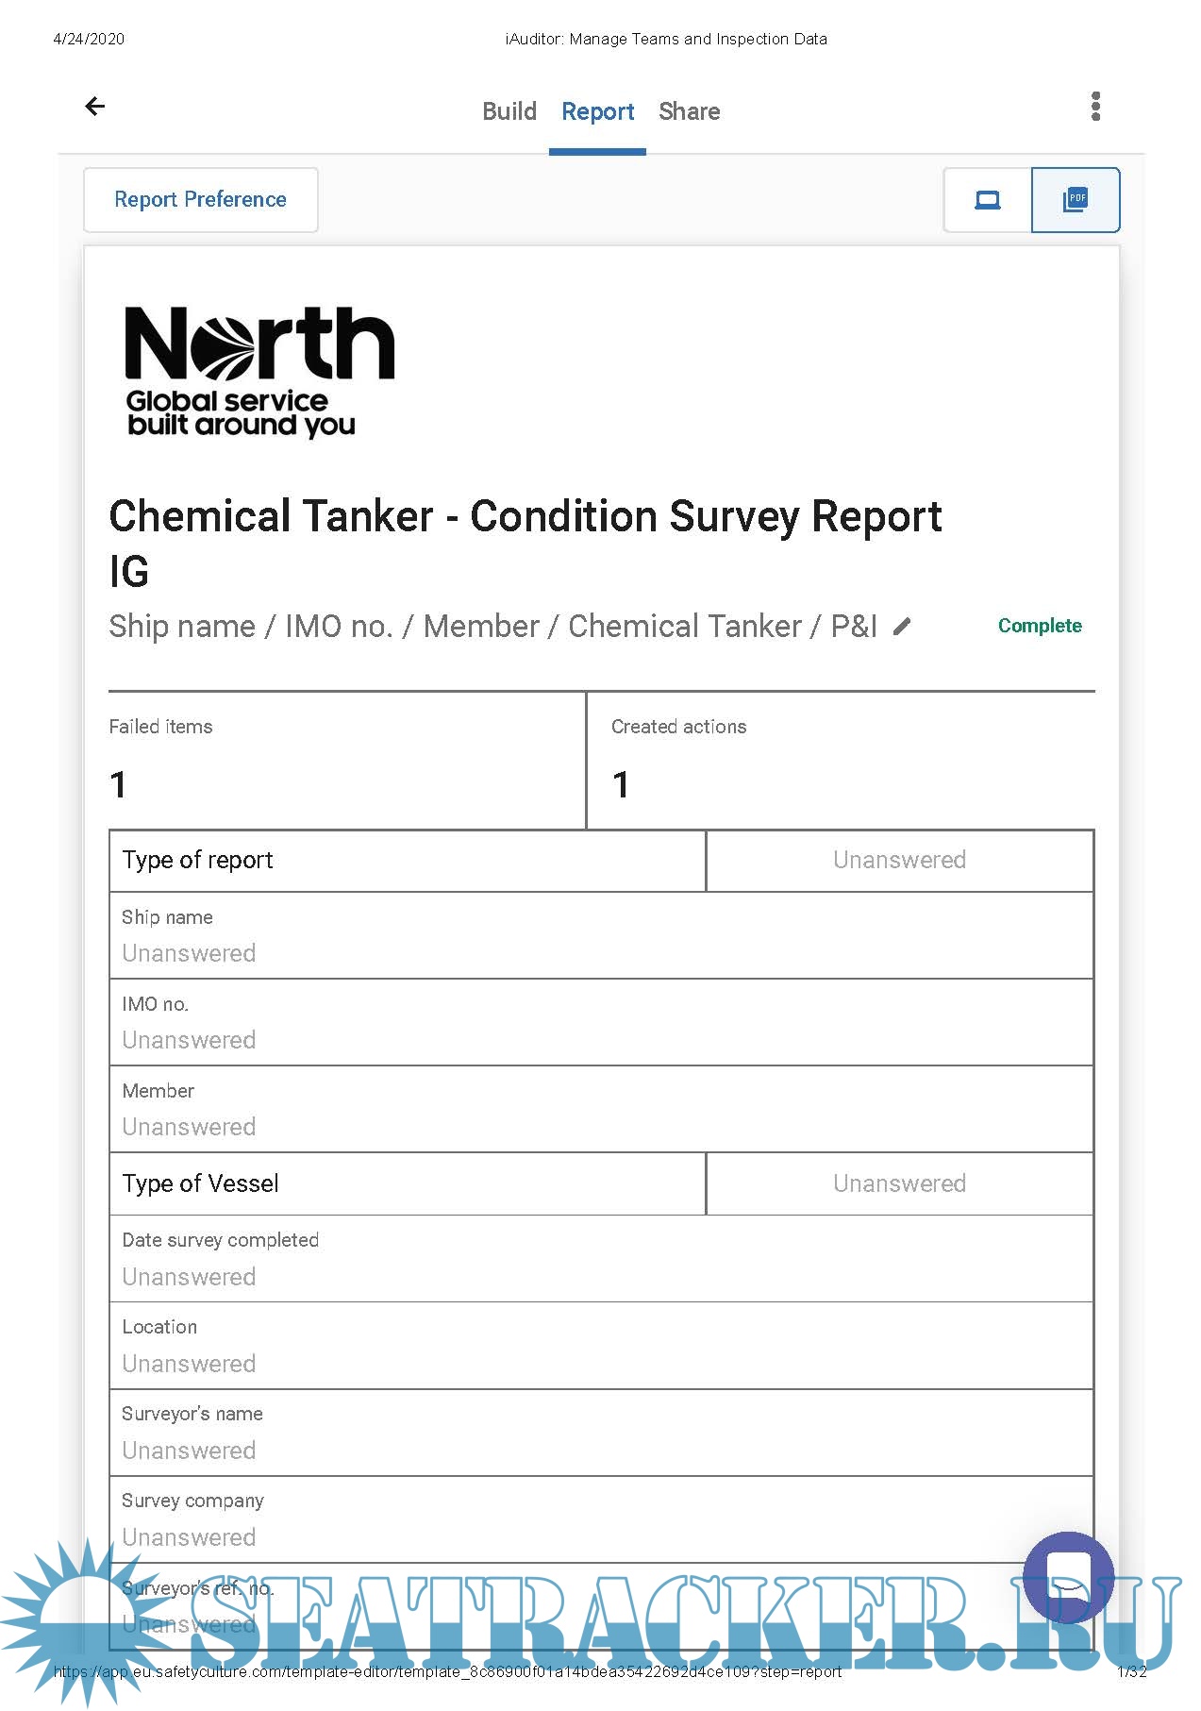Screen dimensions: 1201x1711
Task: Open the Share tab
Action: [689, 111]
